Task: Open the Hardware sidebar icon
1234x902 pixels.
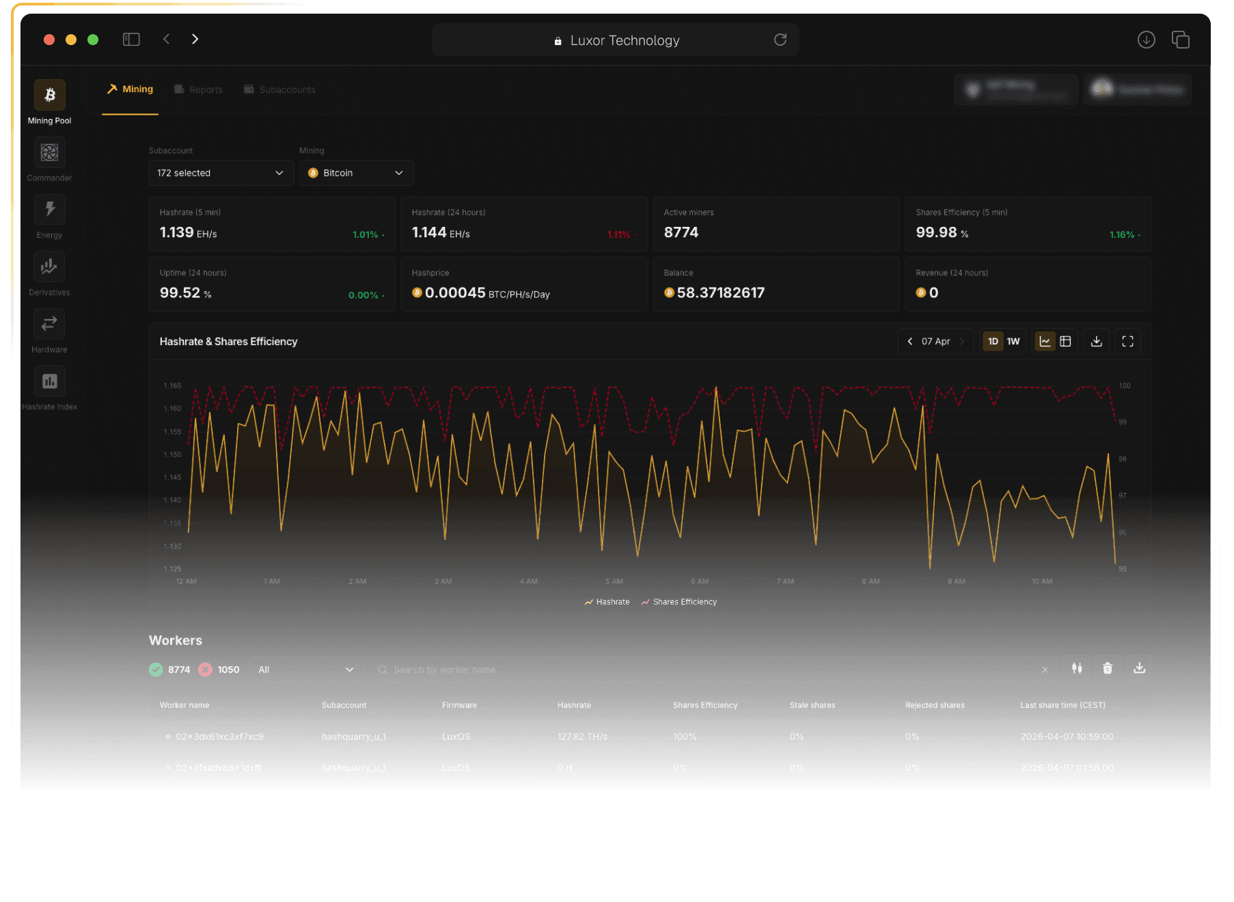Action: 49,324
